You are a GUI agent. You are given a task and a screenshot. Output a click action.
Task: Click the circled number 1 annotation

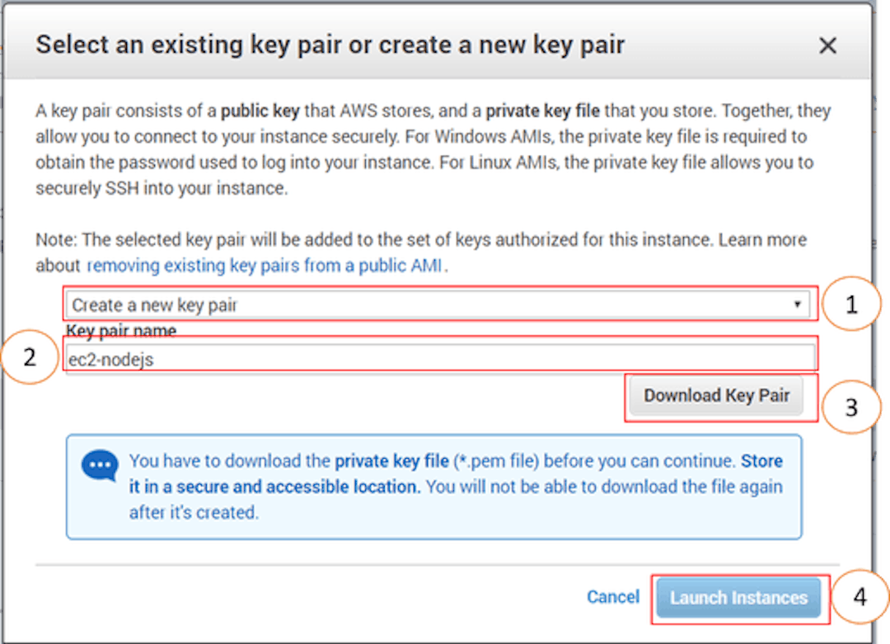click(x=850, y=305)
